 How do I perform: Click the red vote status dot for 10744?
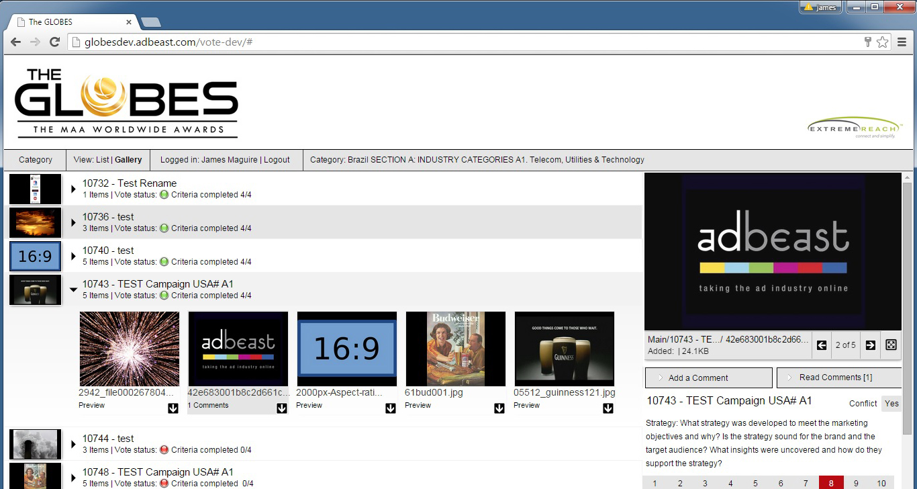164,450
